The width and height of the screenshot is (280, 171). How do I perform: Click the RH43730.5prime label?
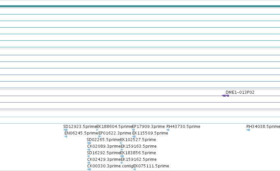click(183, 127)
